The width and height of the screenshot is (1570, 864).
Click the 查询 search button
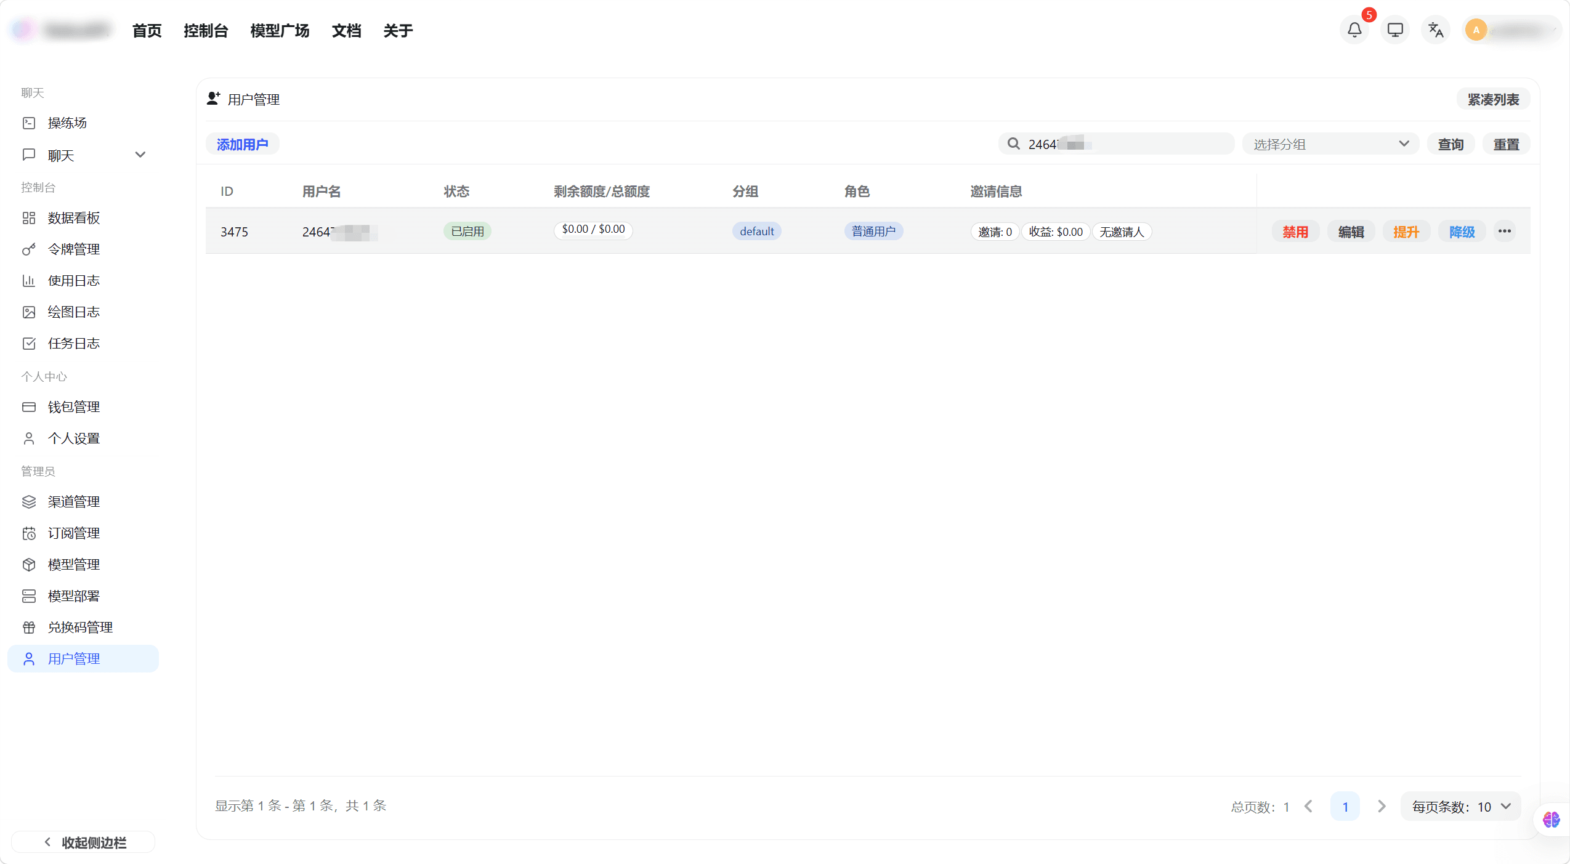pyautogui.click(x=1450, y=144)
